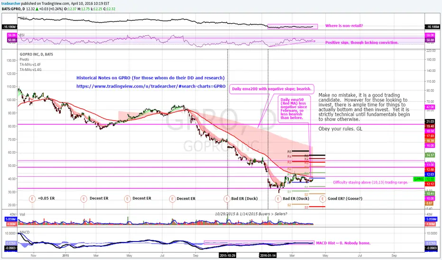Click the 16.39 price label
Image resolution: width=442 pixels, height=260 pixels.
(430, 140)
